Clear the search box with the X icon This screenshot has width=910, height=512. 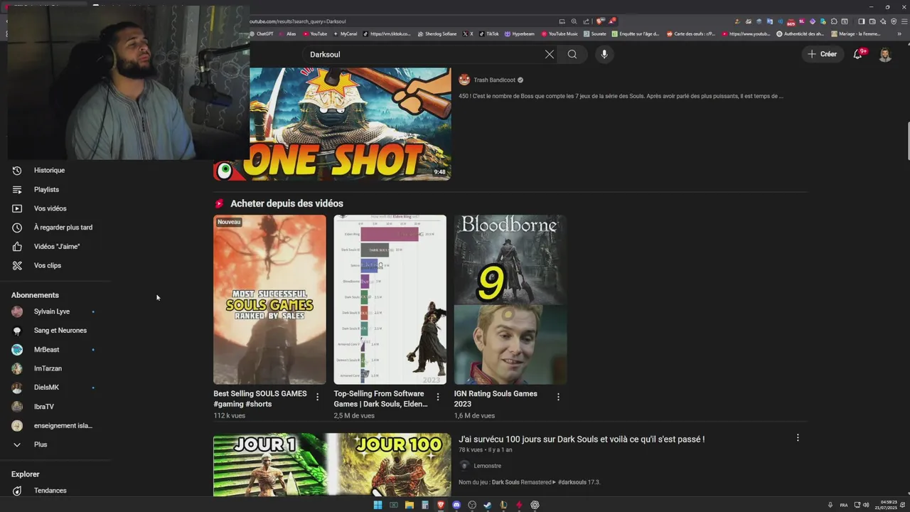pos(549,54)
